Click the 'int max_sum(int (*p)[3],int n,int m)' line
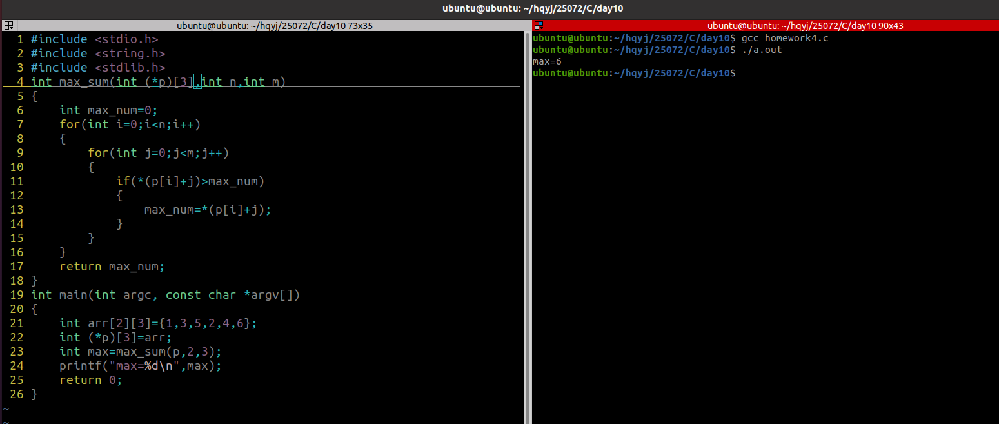999x424 pixels. pos(158,82)
